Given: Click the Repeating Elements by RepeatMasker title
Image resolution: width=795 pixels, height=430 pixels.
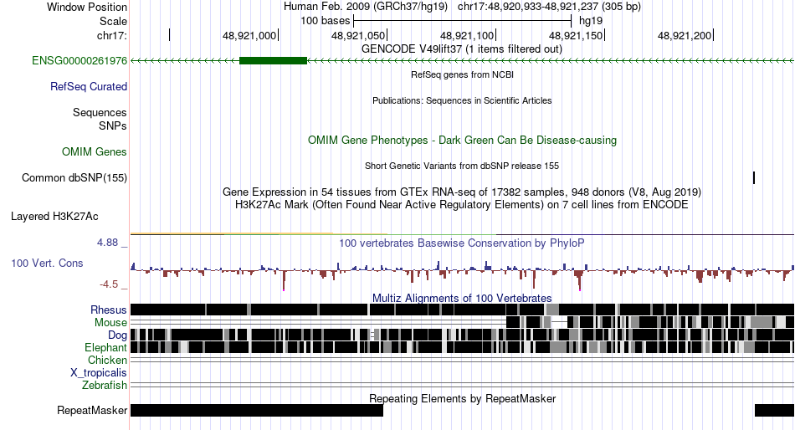Looking at the screenshot, I should 462,398.
